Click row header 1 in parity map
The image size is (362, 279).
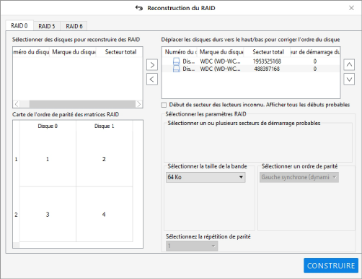[x=16, y=159]
